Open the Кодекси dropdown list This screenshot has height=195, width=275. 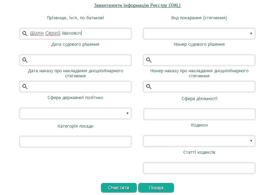199,141
